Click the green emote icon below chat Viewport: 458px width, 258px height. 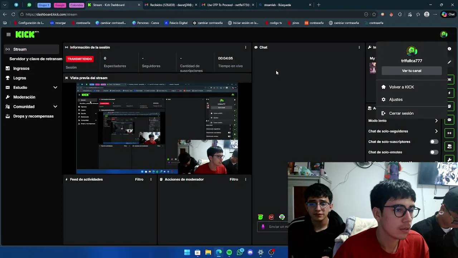tap(260, 217)
